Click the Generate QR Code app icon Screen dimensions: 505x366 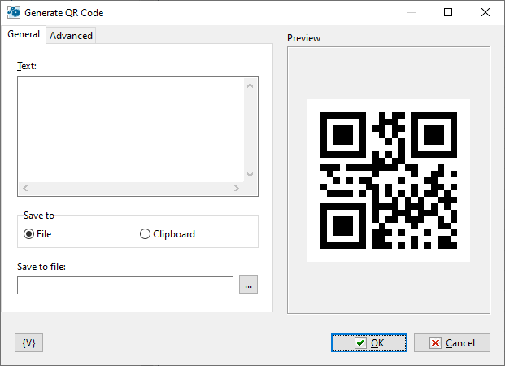pyautogui.click(x=14, y=12)
